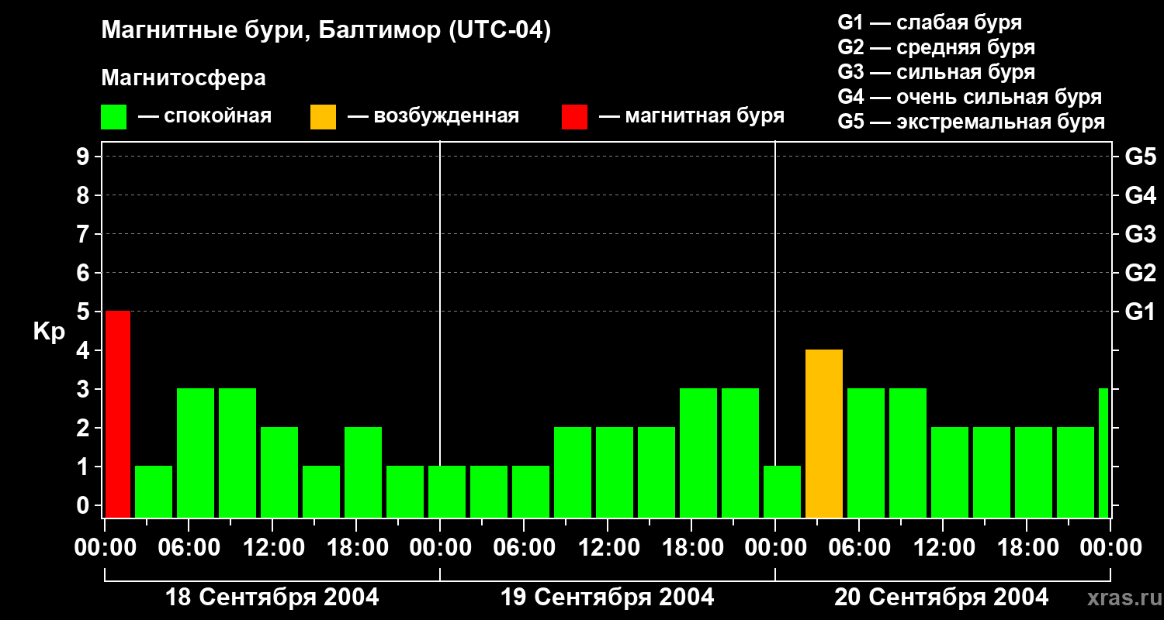Click the 'G1 — слабая буря' description

930,22
